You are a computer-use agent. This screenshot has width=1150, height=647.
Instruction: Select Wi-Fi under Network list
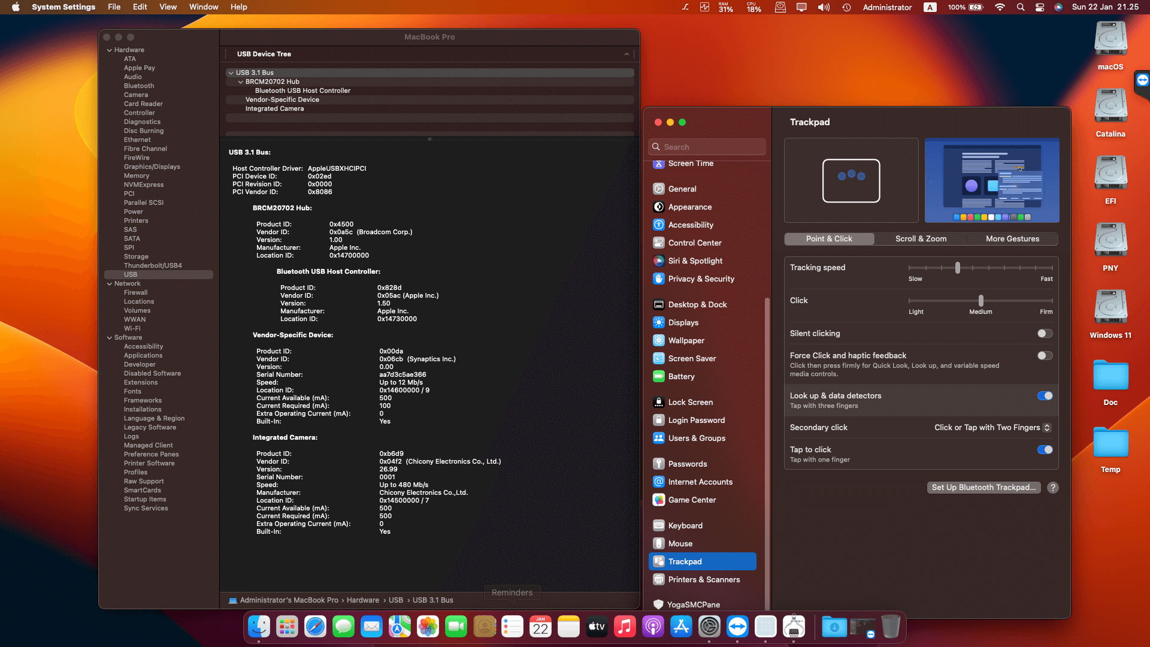(x=132, y=329)
